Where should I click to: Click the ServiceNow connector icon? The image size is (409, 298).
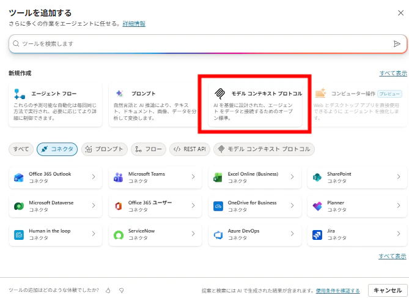coord(119,235)
